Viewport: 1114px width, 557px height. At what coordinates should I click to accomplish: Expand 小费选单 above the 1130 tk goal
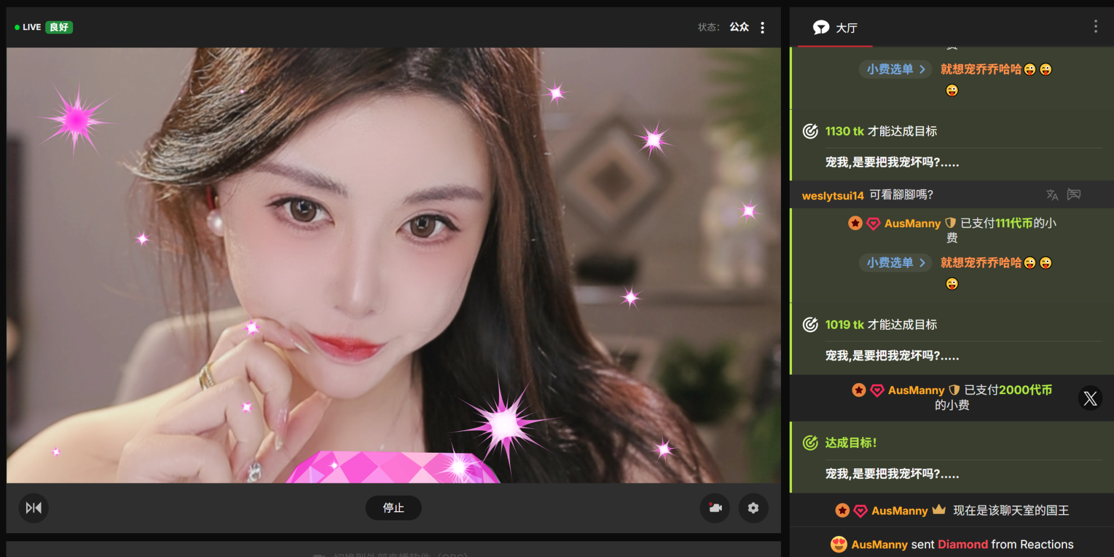coord(895,69)
